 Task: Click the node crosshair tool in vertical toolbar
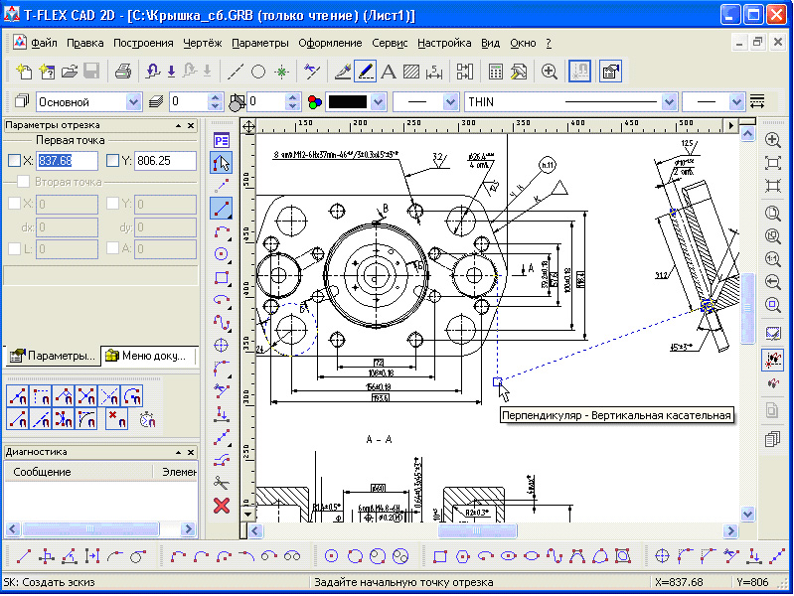click(222, 346)
